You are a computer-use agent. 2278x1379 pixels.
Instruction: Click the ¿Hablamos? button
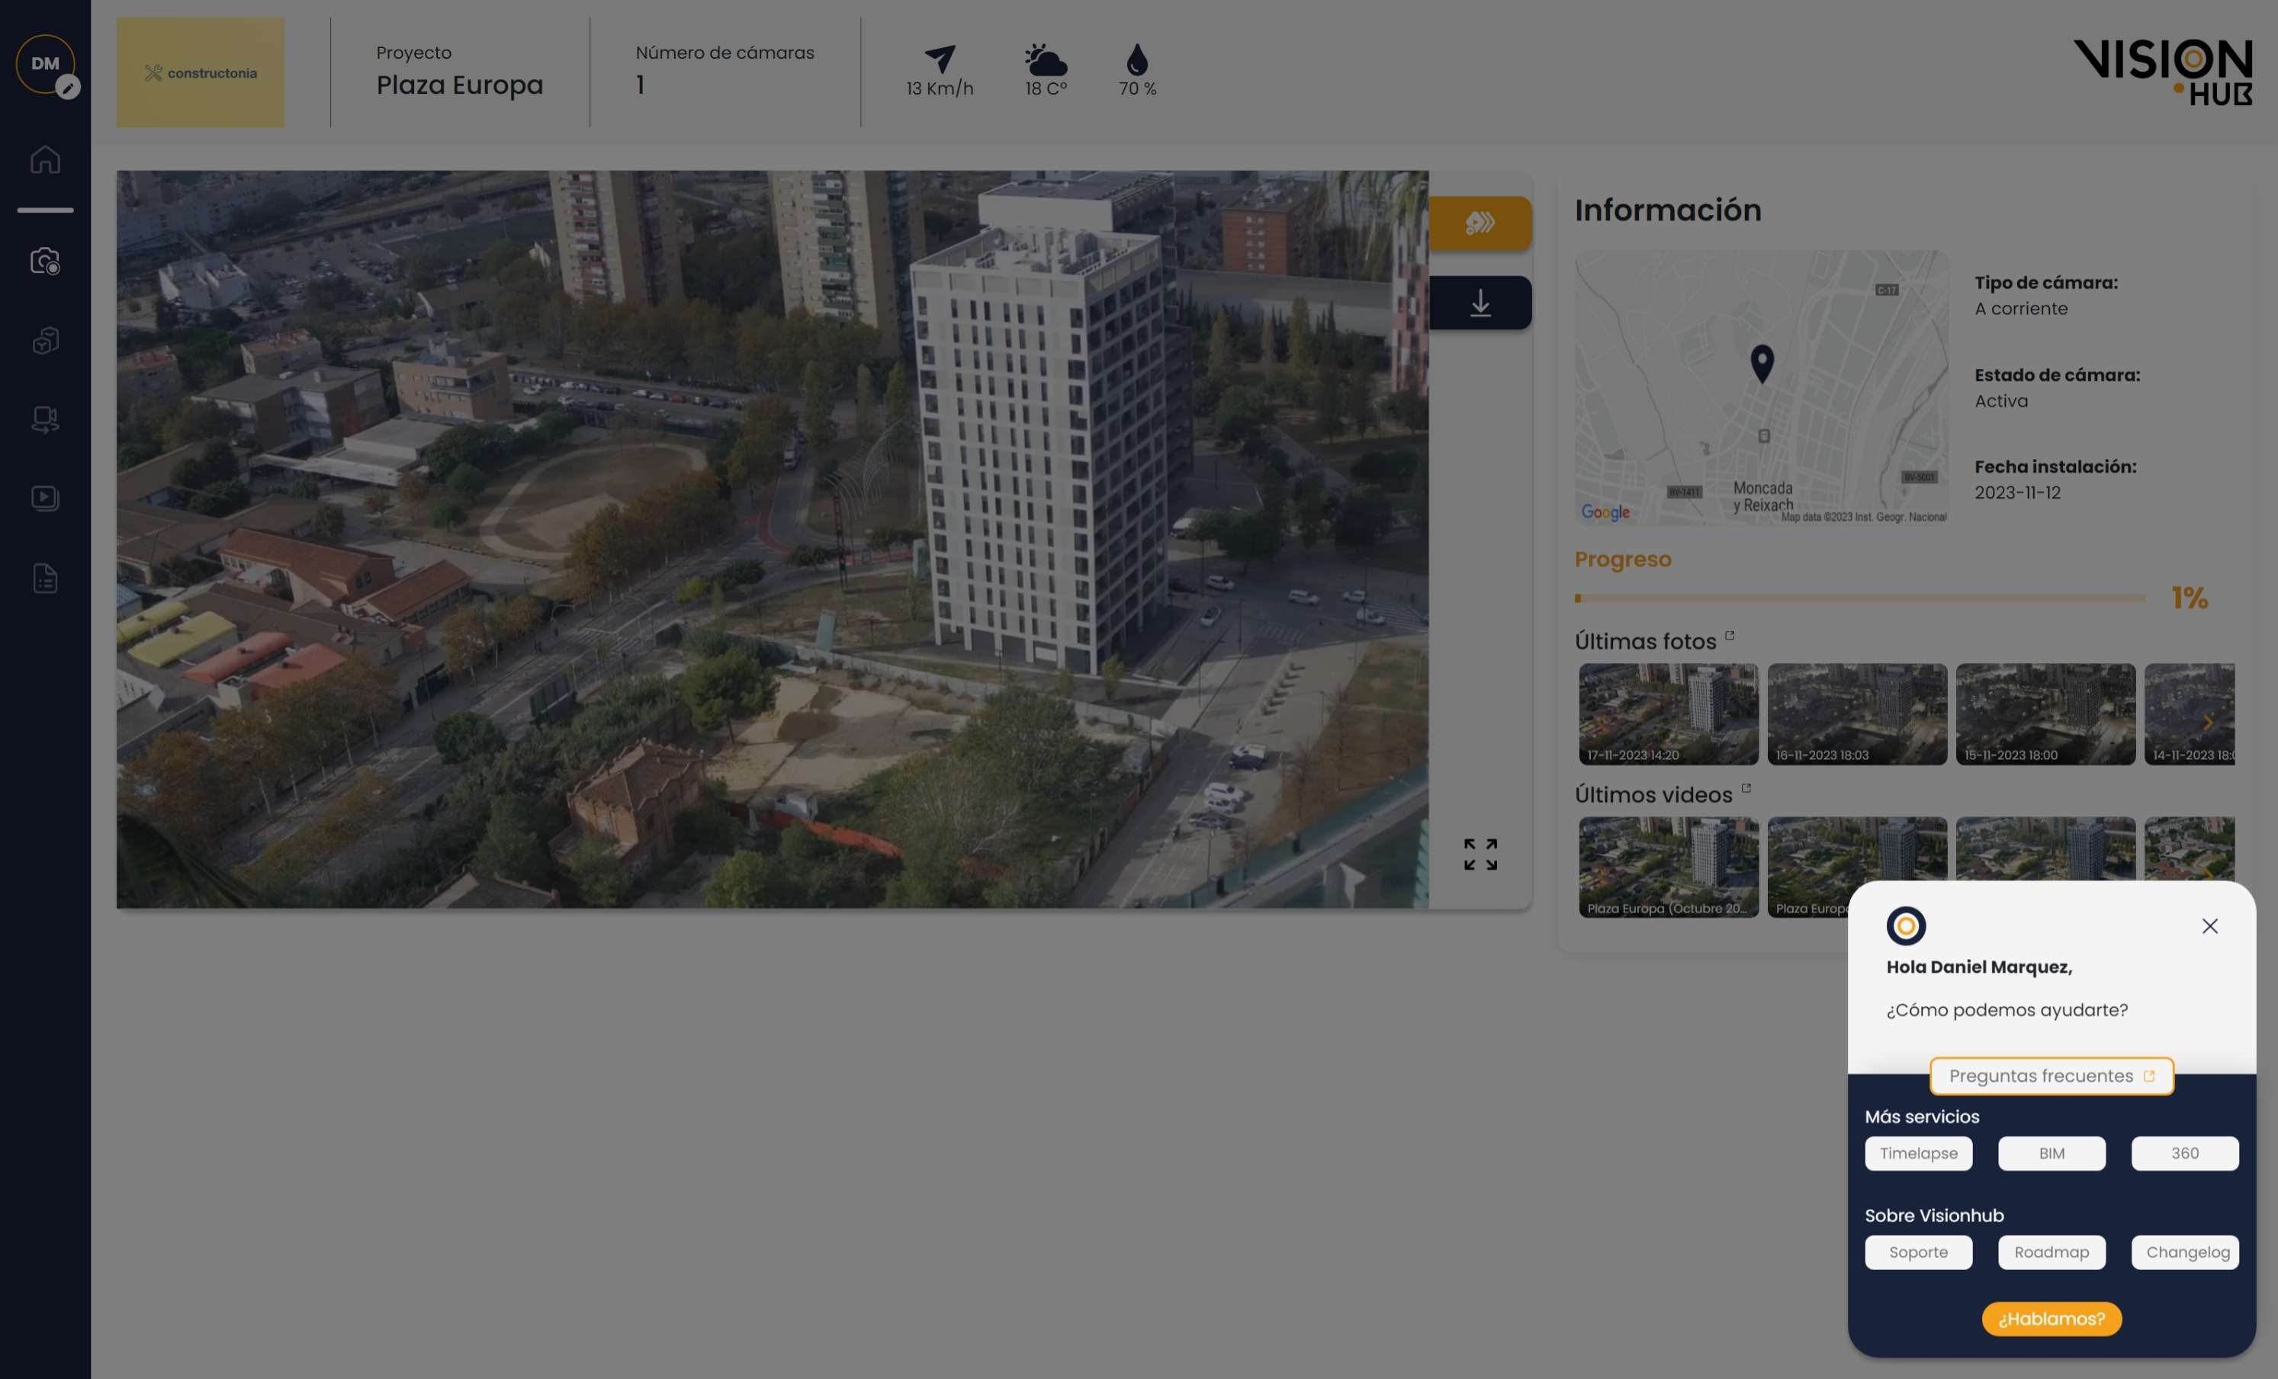(x=2051, y=1318)
